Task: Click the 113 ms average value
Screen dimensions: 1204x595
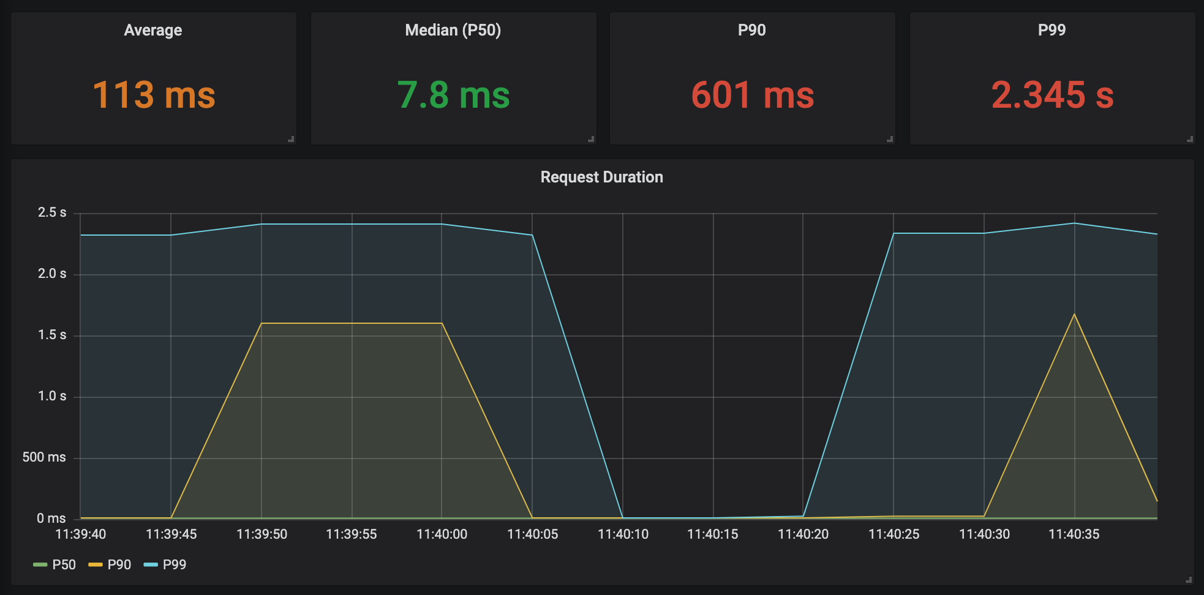Action: pos(154,95)
